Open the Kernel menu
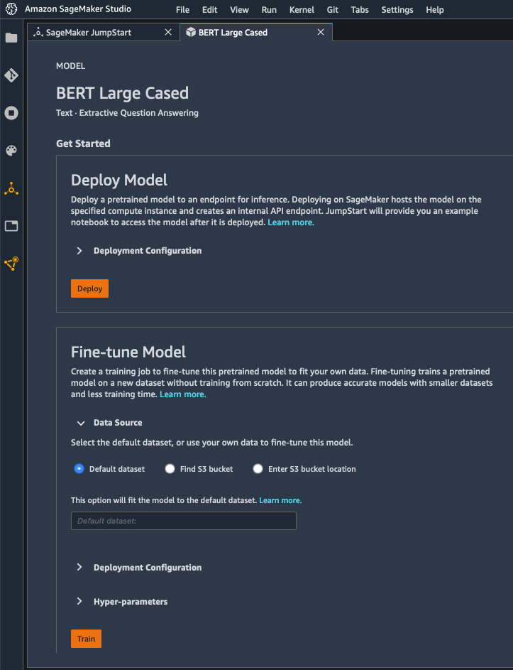513x670 pixels. pyautogui.click(x=302, y=9)
